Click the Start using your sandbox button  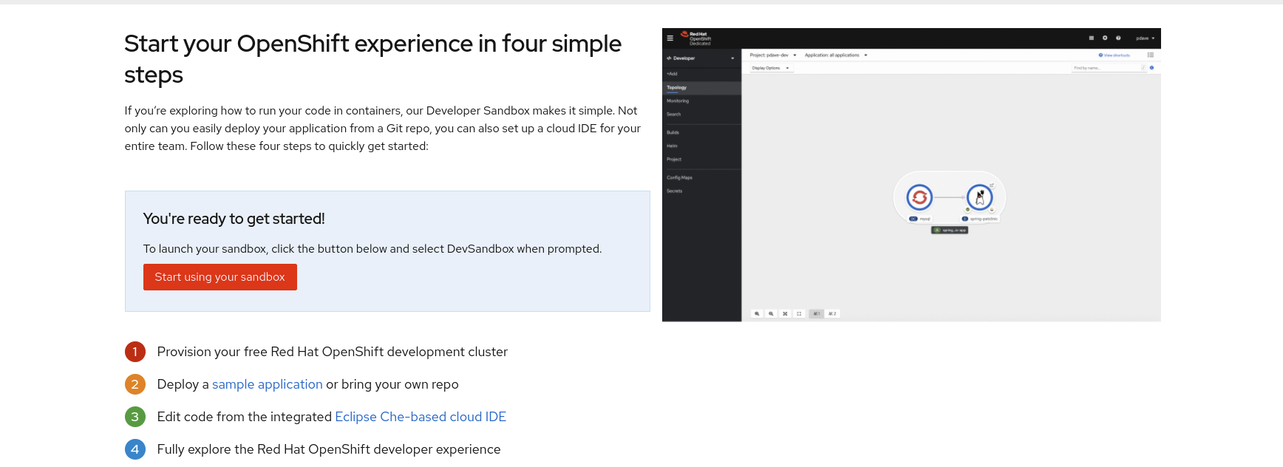pos(219,277)
